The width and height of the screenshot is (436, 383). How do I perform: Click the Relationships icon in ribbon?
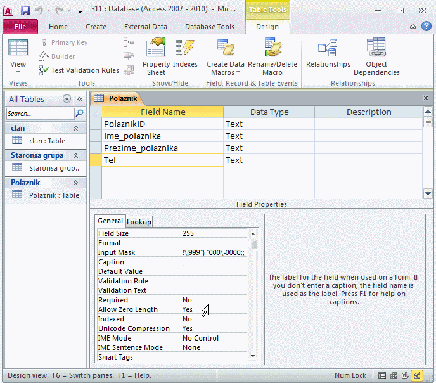[x=328, y=56]
